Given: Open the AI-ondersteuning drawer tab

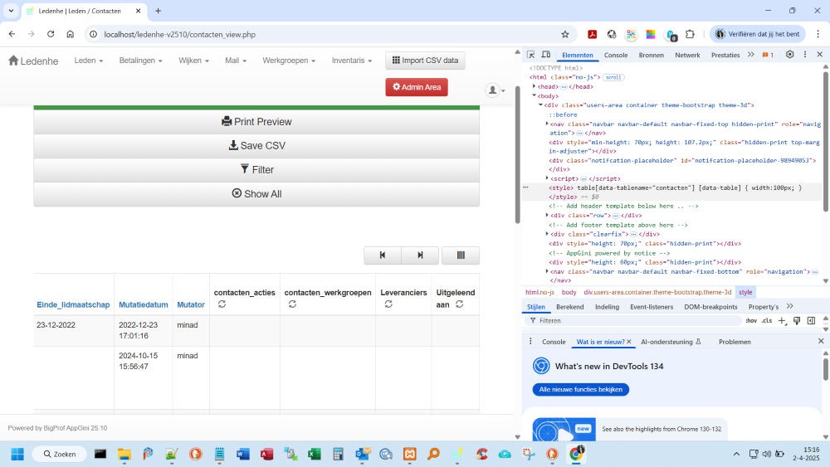Looking at the screenshot, I should [671, 342].
